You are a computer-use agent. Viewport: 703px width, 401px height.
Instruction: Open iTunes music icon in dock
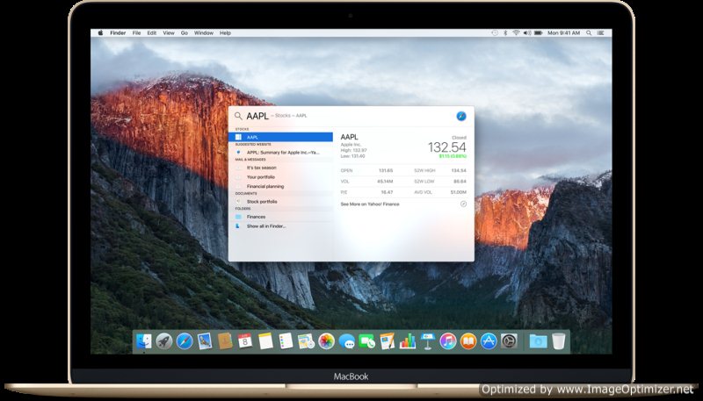[x=448, y=341]
